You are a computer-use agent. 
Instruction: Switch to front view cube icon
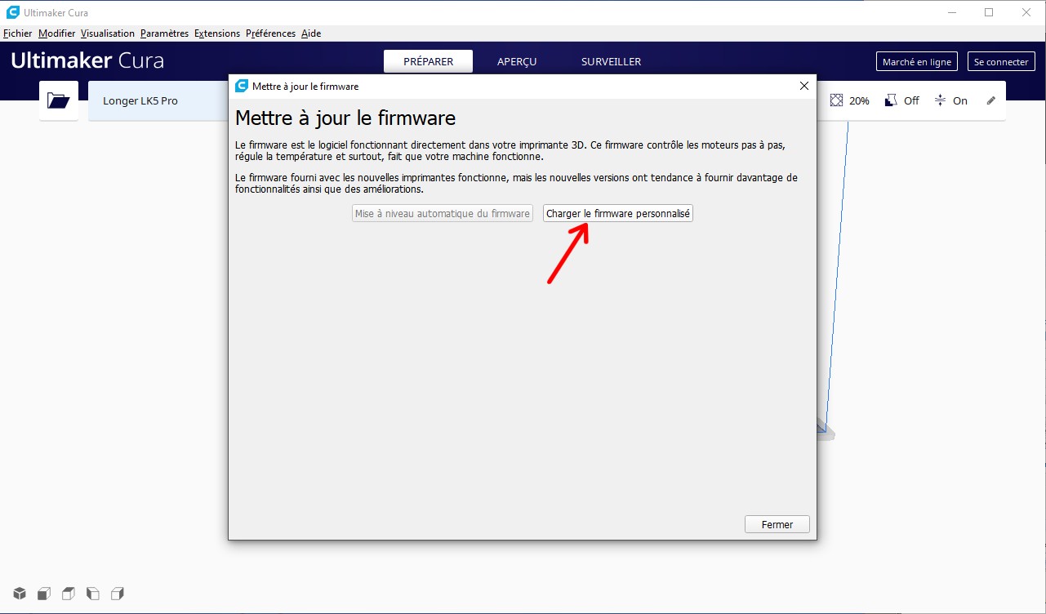click(44, 594)
